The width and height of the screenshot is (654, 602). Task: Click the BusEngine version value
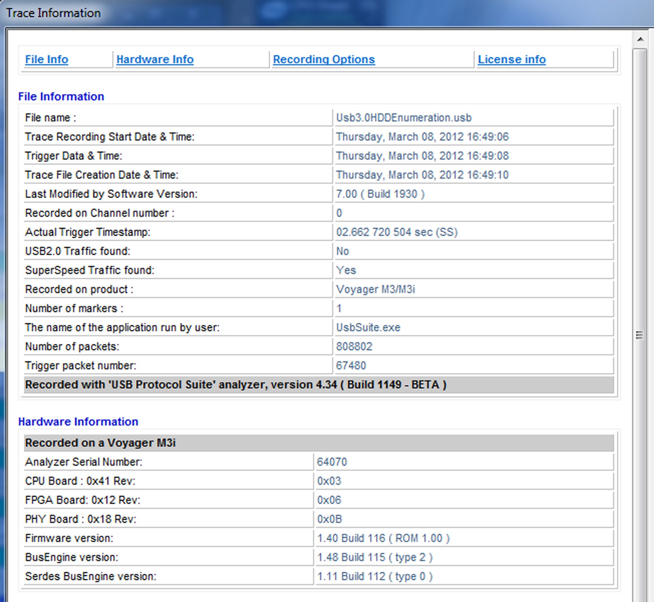pos(375,557)
